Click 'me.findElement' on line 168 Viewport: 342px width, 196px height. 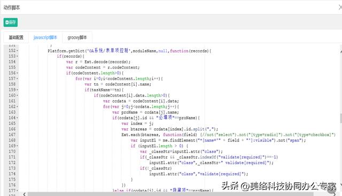[179, 140]
